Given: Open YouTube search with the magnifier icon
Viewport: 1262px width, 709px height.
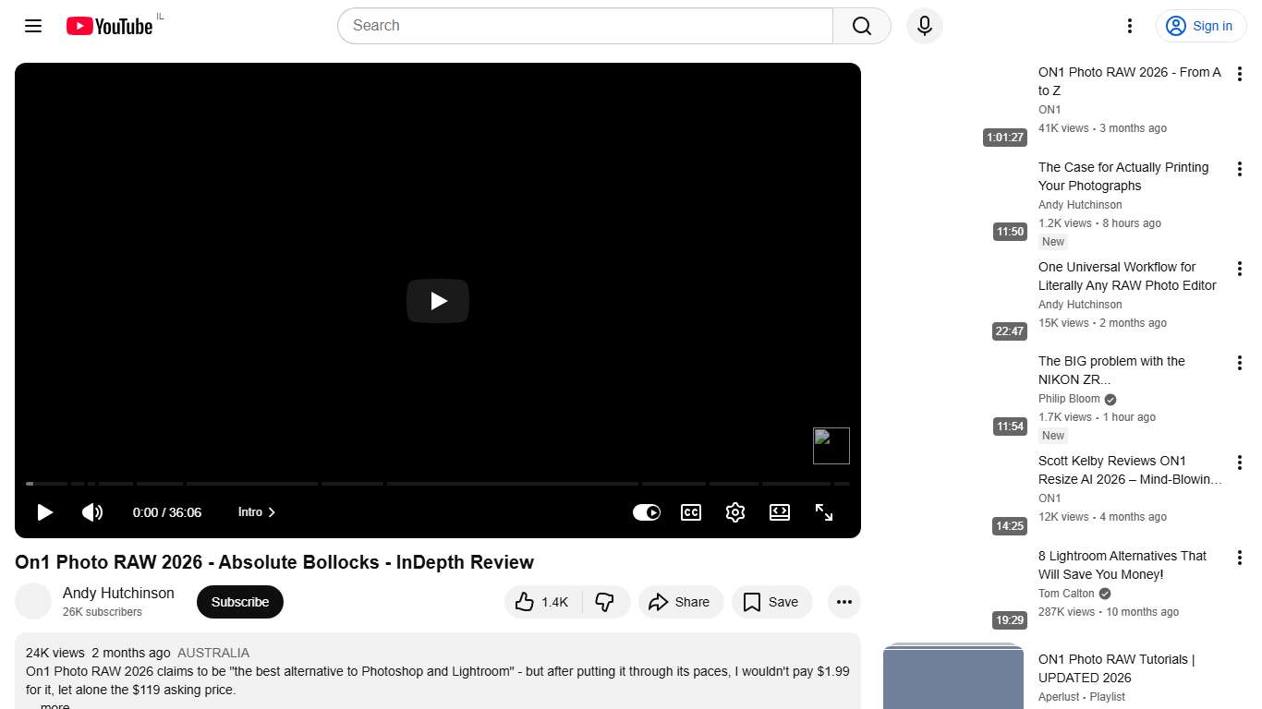Looking at the screenshot, I should (x=860, y=26).
